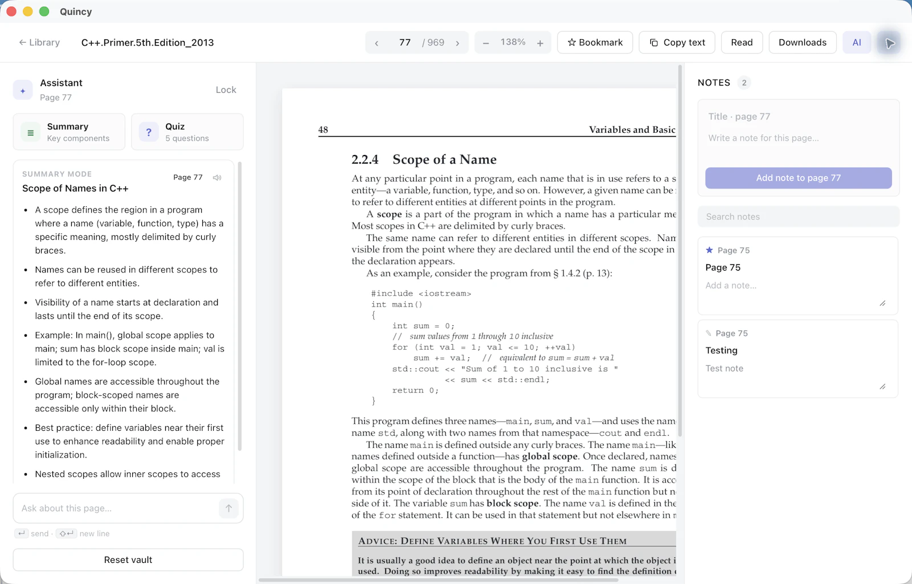Click Copy text button
Screen dimensions: 912x584
[x=677, y=43]
